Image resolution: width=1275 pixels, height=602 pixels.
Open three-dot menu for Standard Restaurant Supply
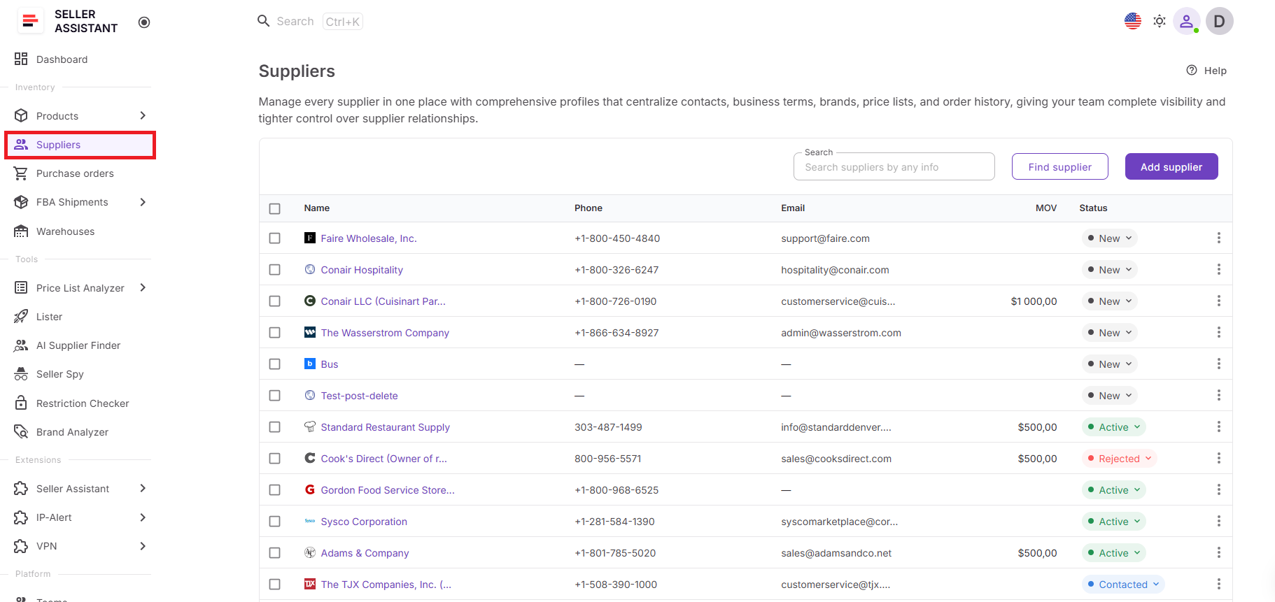1219,427
